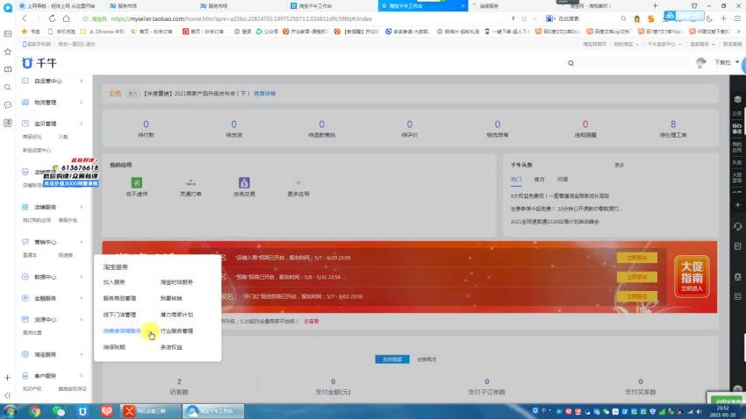Expand the 营销中心 submenu arrow
The height and width of the screenshot is (419, 746).
point(82,242)
